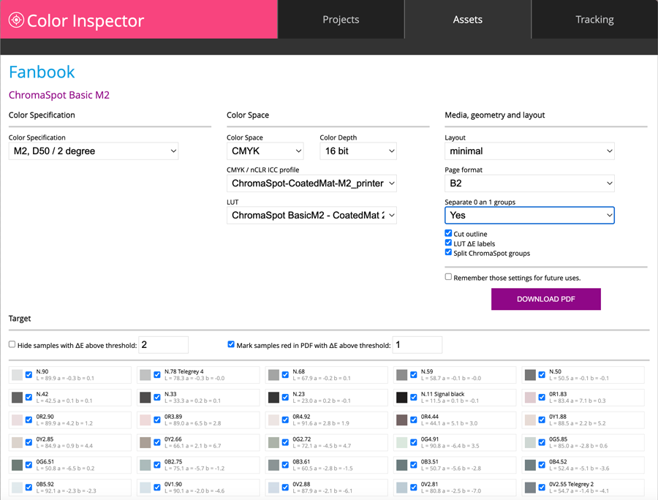
Task: Select the 0V2.55 Telegrey 2 sample label
Action: coord(572,485)
